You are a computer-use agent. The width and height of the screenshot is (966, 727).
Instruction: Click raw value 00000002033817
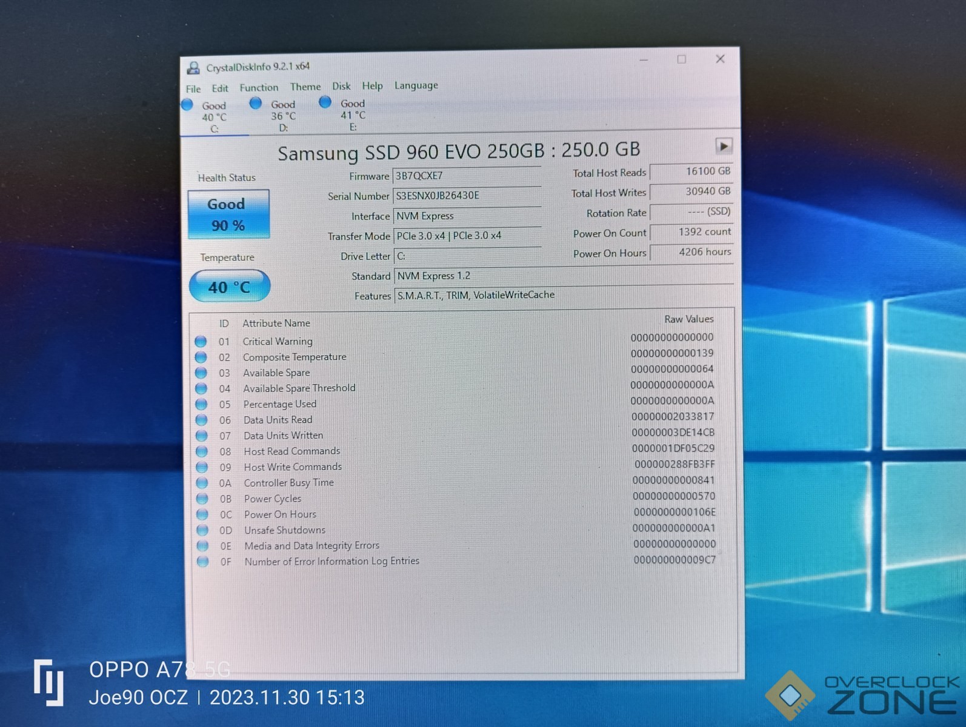(x=673, y=416)
